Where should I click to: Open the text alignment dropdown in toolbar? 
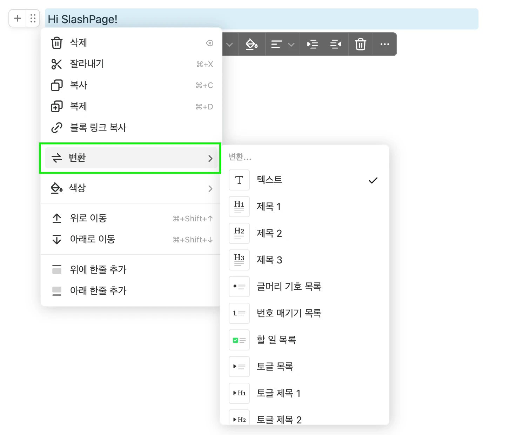click(x=282, y=45)
